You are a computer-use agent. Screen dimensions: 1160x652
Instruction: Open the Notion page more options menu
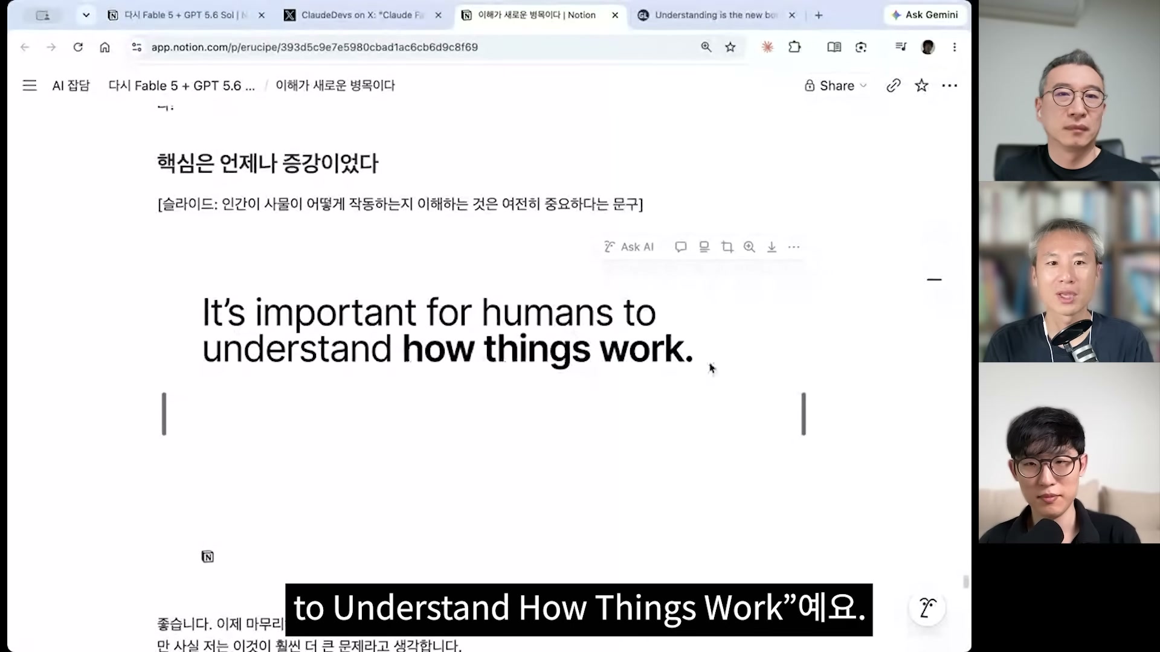[x=950, y=86]
